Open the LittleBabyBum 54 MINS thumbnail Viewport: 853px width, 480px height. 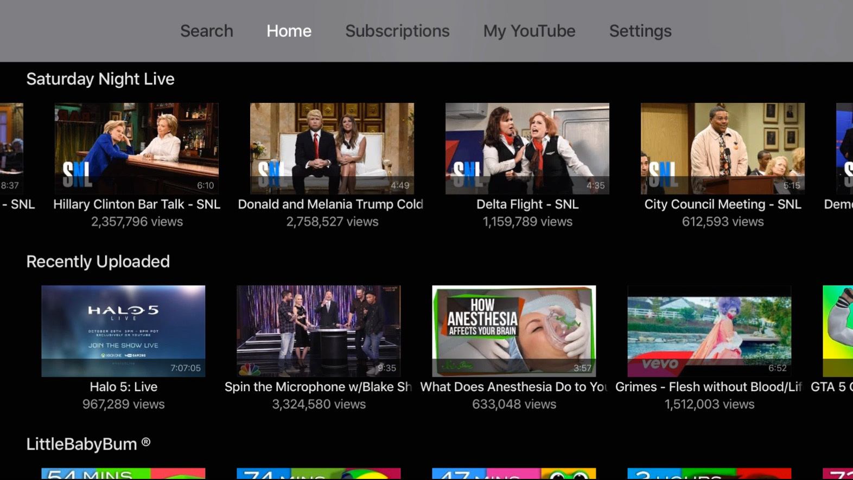pos(123,474)
